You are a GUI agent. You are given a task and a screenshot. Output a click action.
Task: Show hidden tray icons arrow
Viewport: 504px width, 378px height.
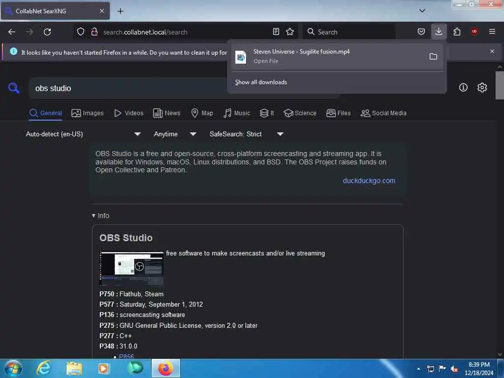(x=418, y=369)
